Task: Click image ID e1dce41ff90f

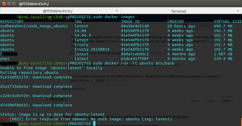Action: click(x=135, y=59)
